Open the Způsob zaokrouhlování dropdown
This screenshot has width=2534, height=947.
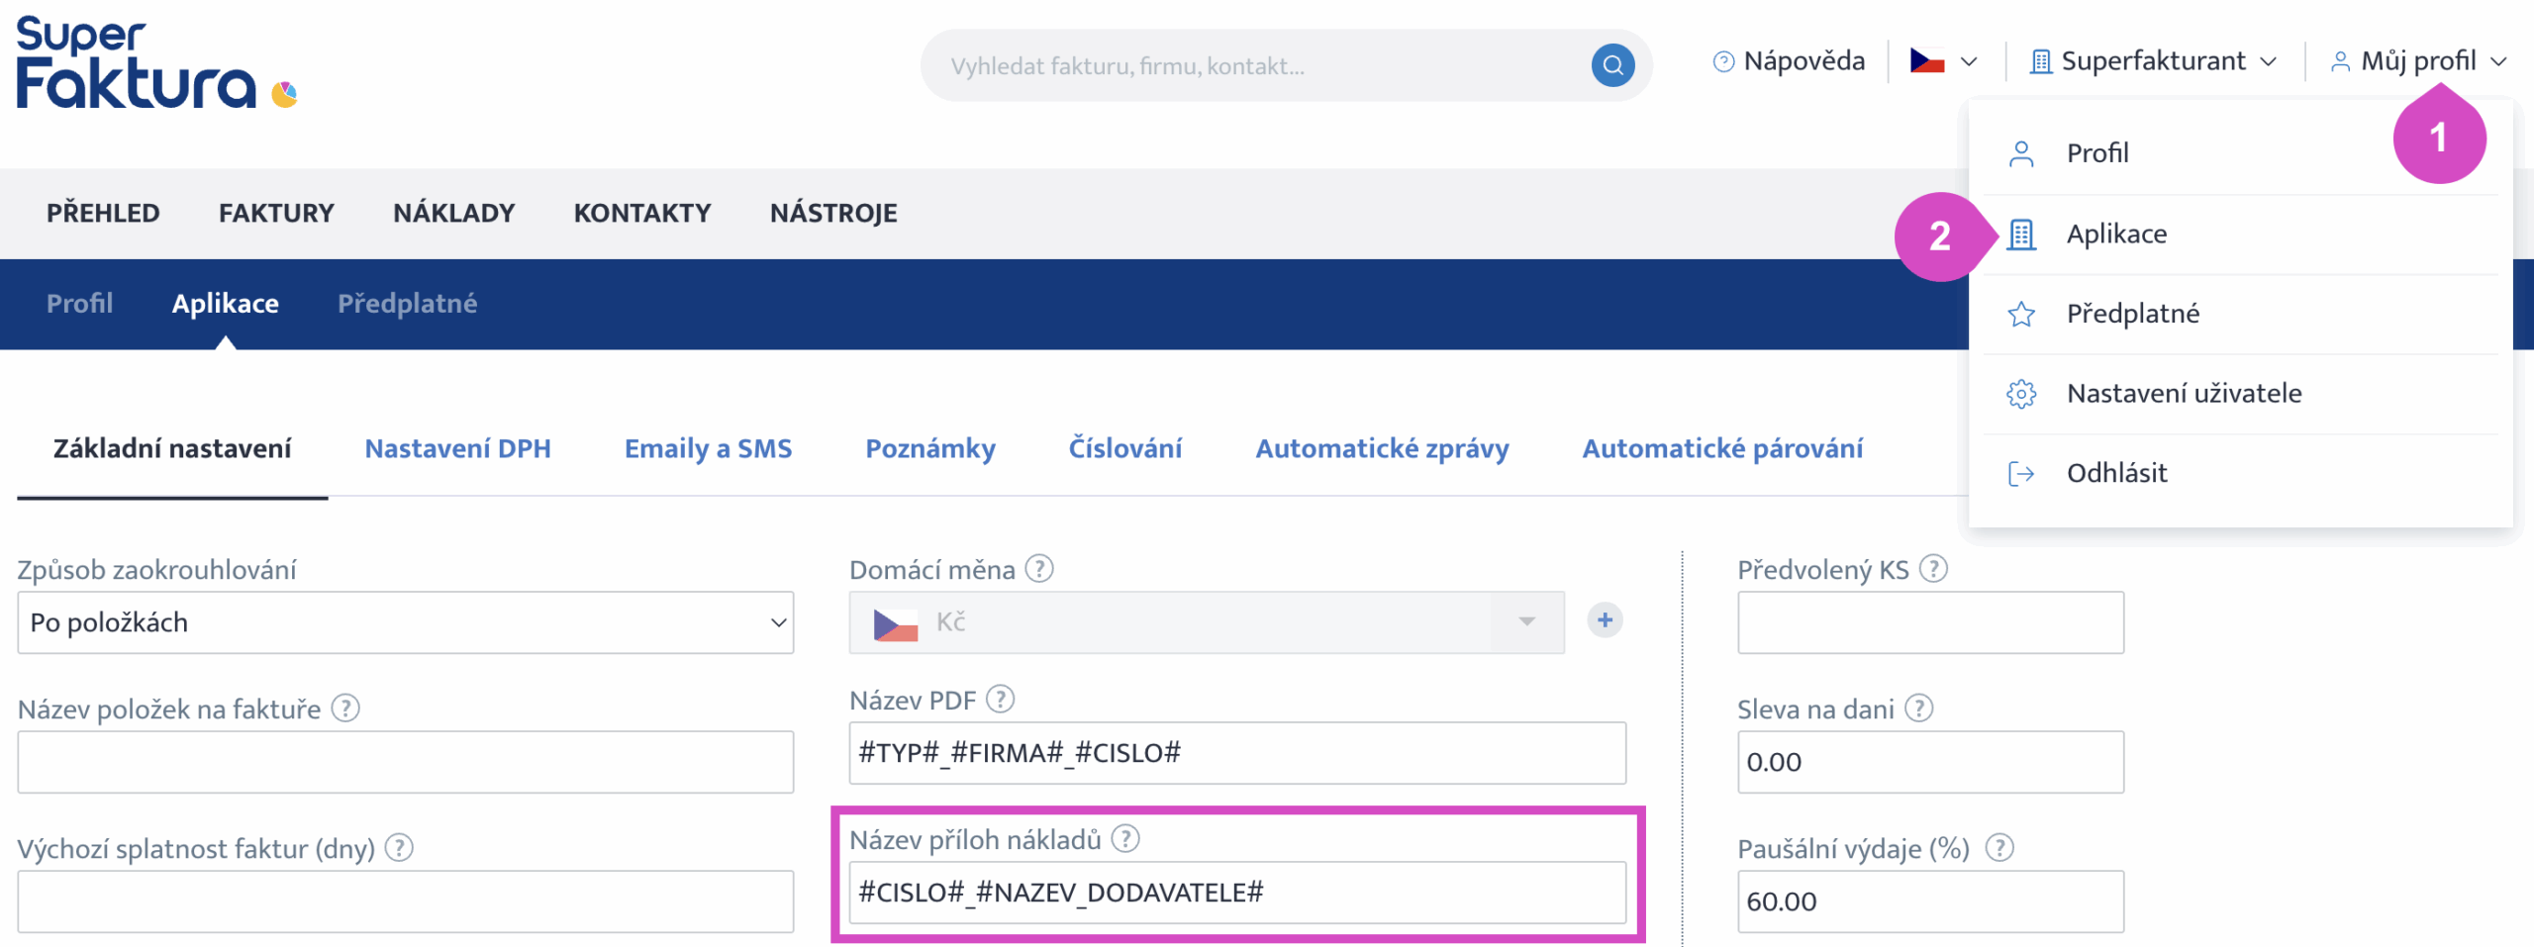point(405,622)
